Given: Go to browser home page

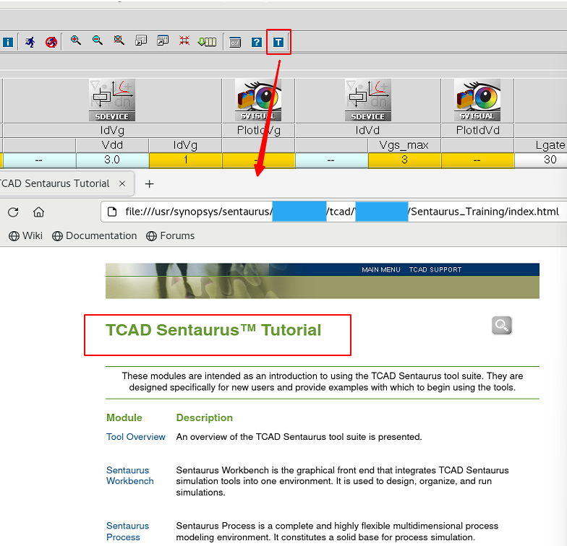Looking at the screenshot, I should click(x=39, y=212).
